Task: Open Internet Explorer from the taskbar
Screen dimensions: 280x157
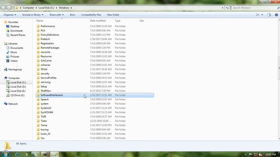Action: click(x=17, y=154)
